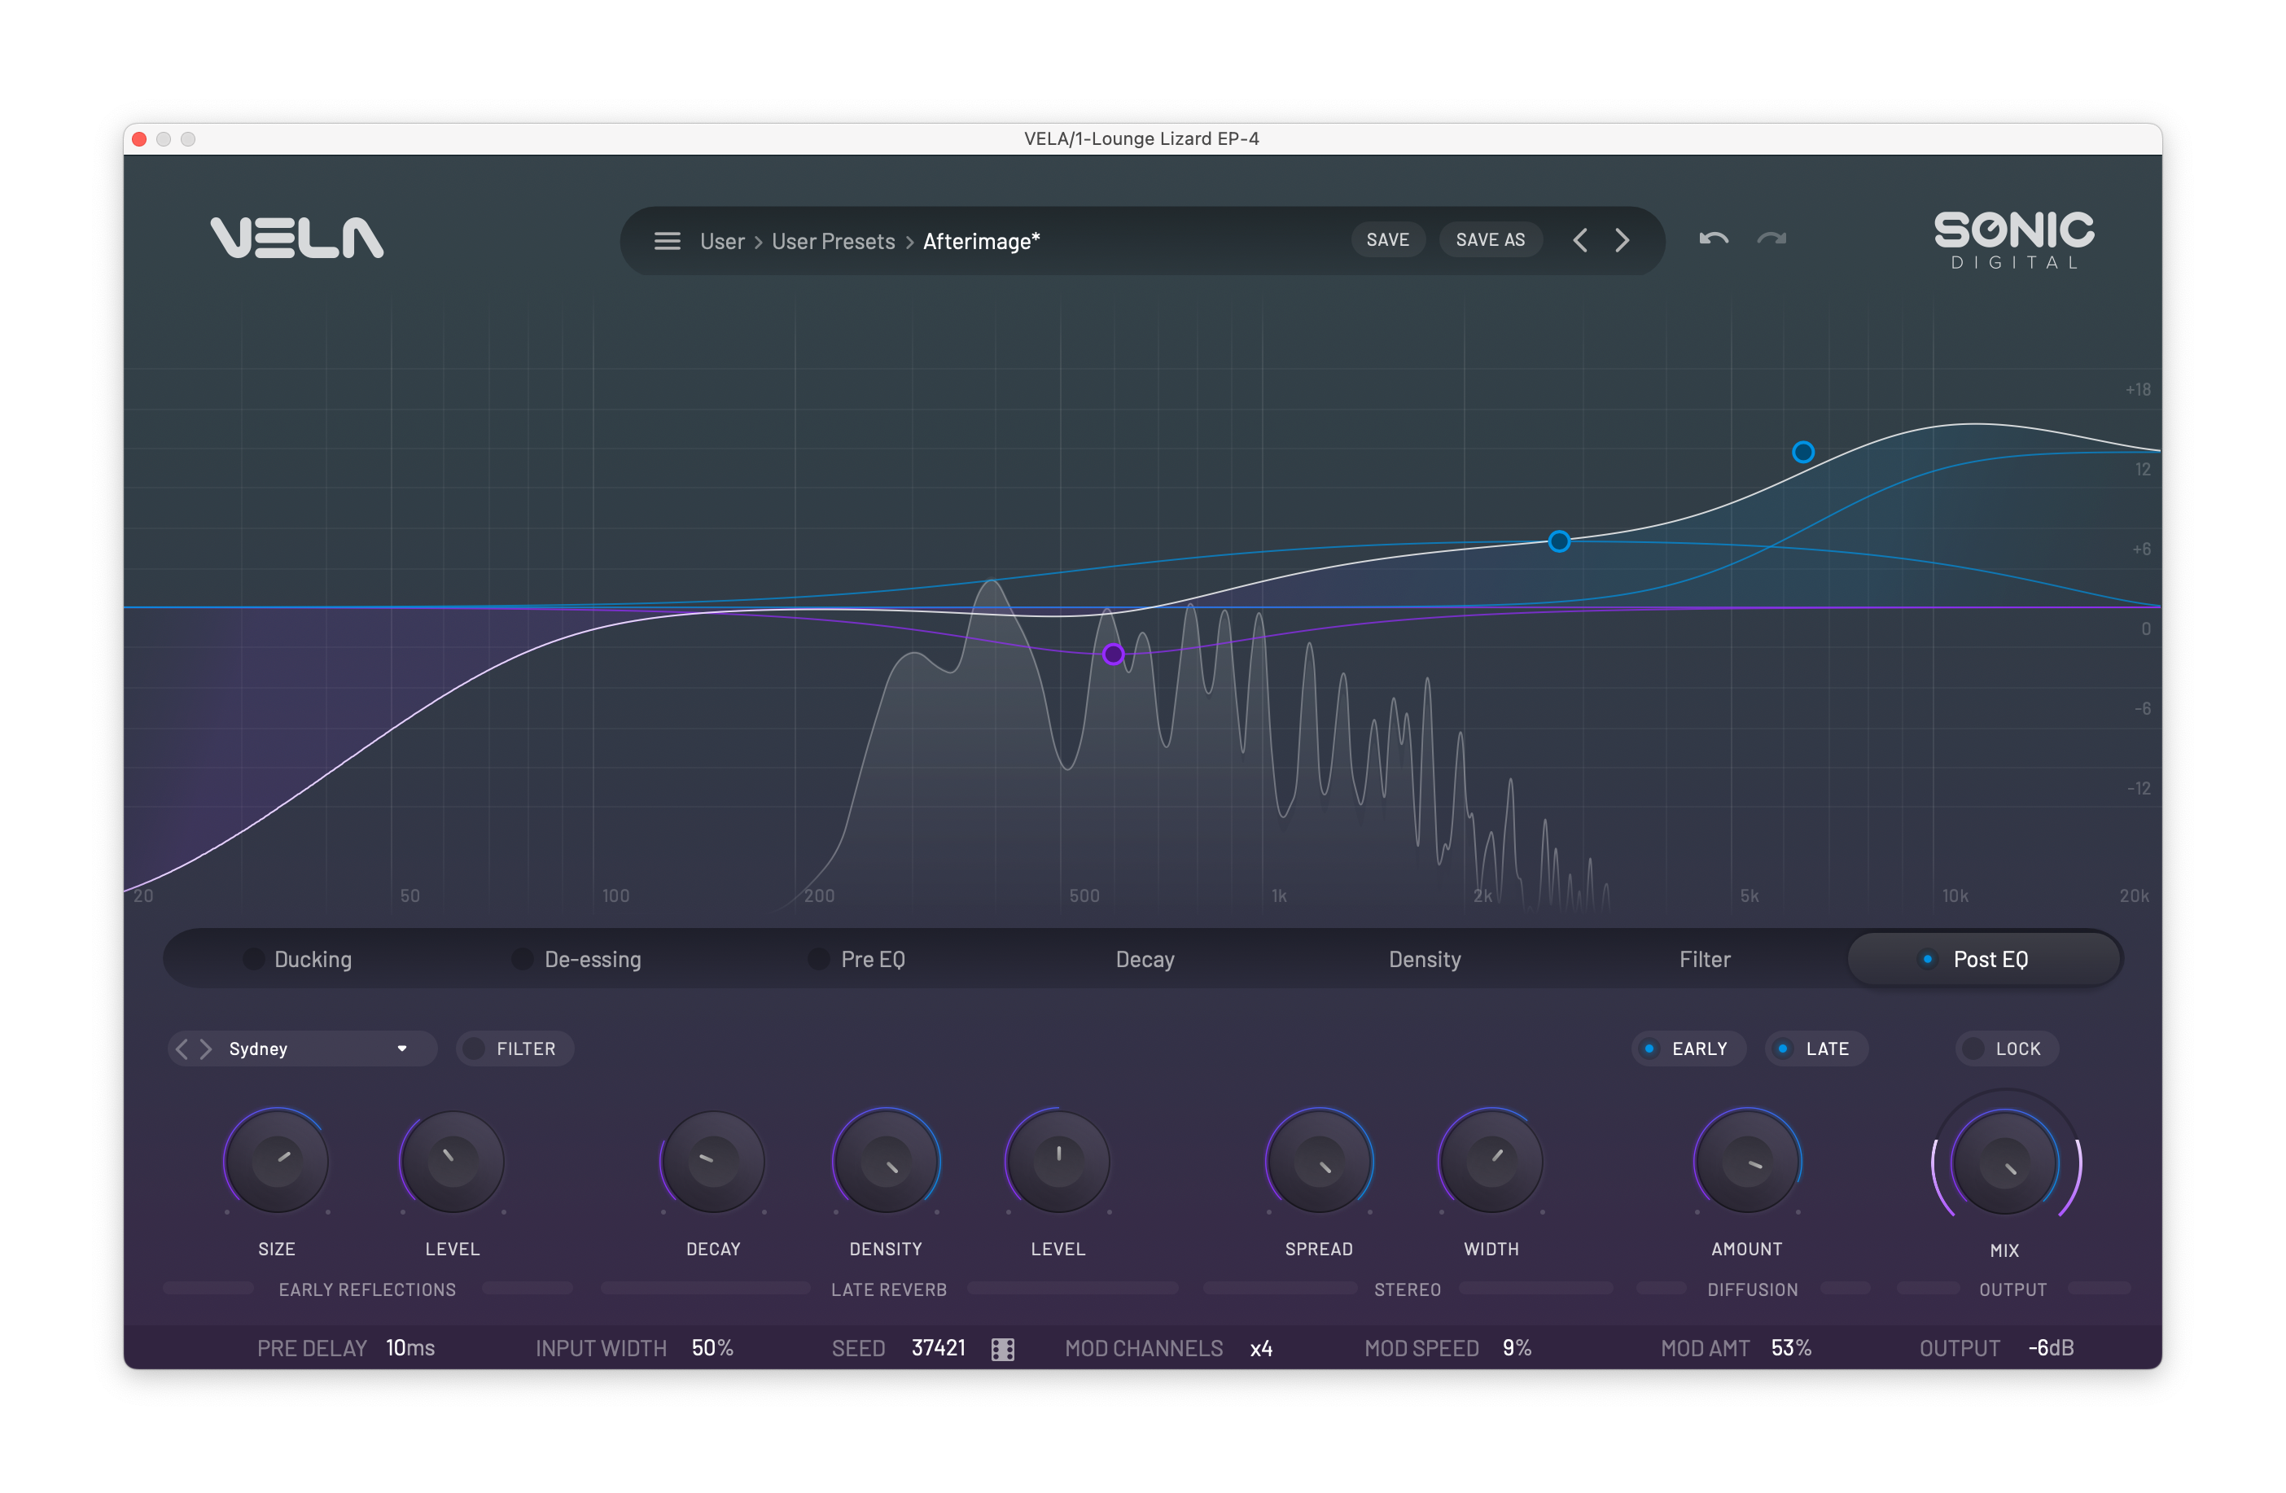Click the MIX output knob
The height and width of the screenshot is (1493, 2286).
[2004, 1162]
